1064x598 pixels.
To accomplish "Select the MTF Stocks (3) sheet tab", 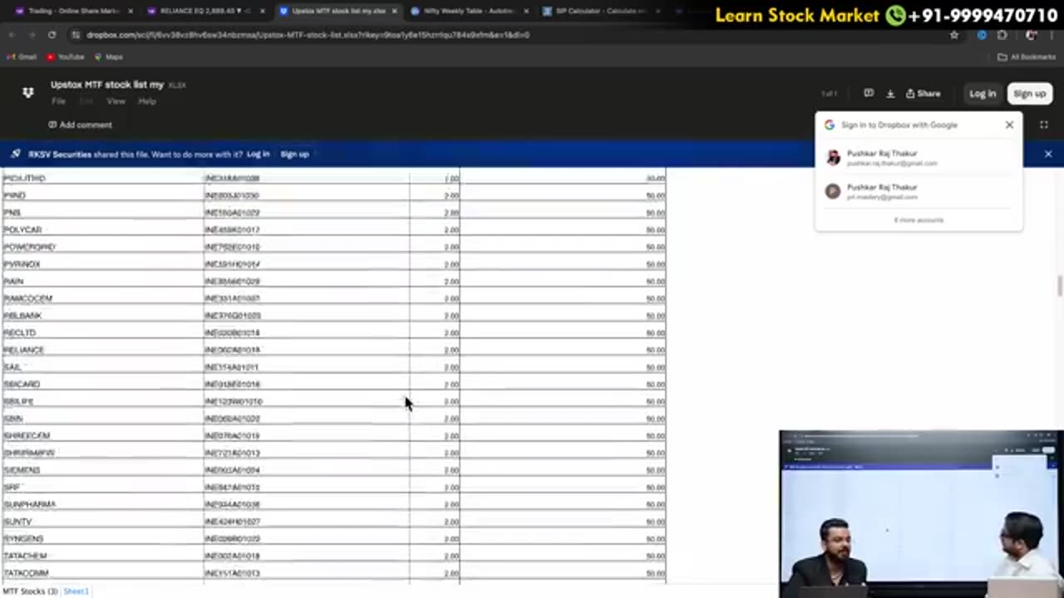I will tap(29, 591).
